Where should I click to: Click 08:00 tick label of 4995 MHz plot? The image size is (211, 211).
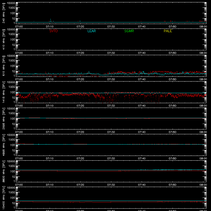[x=203, y=159]
